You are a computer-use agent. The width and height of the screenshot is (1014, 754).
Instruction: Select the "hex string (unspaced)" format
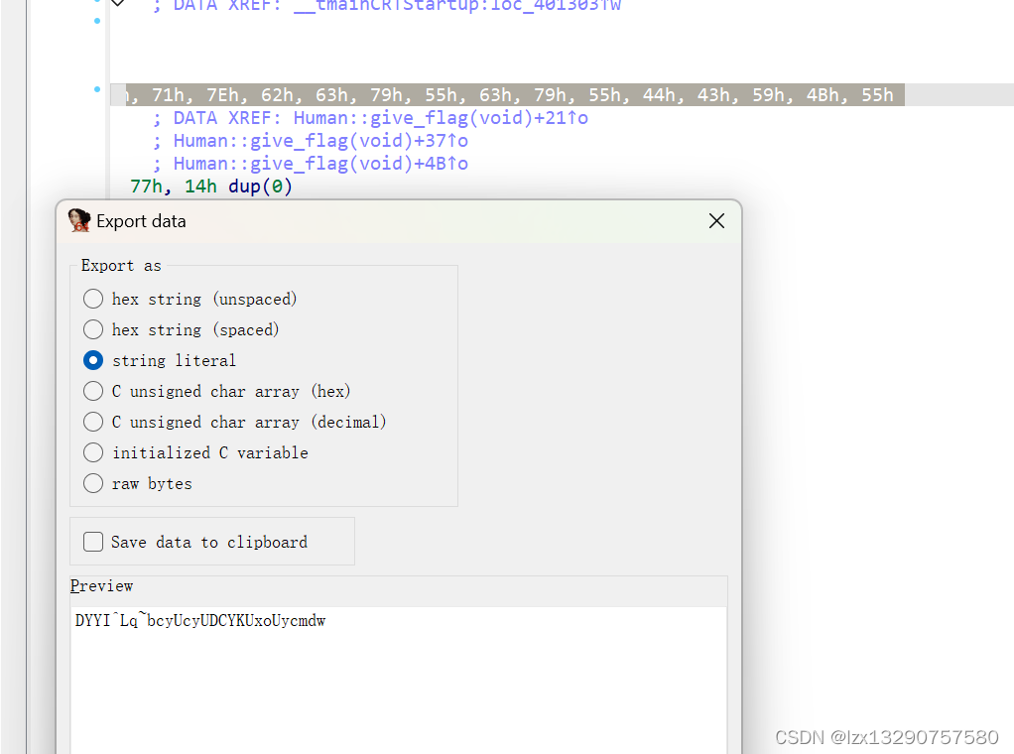click(x=92, y=299)
